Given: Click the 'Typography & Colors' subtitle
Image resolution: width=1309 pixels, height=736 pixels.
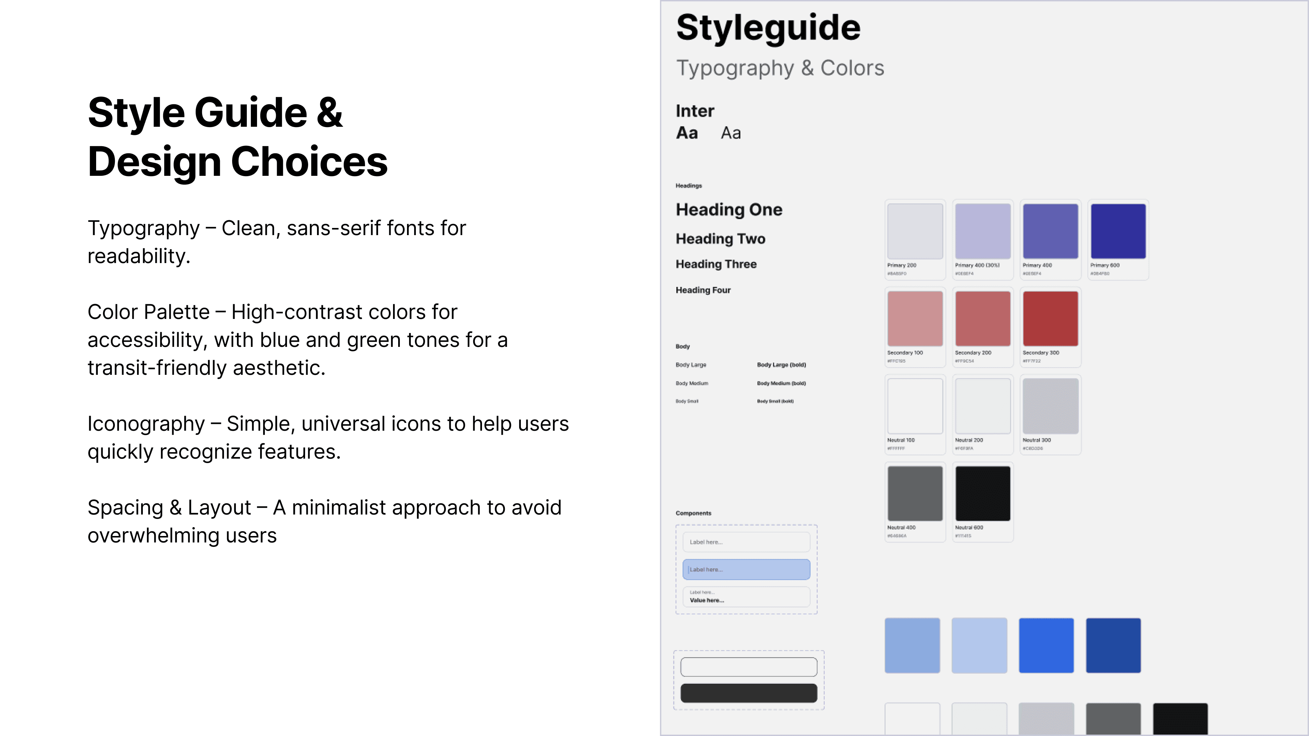Looking at the screenshot, I should coord(780,68).
